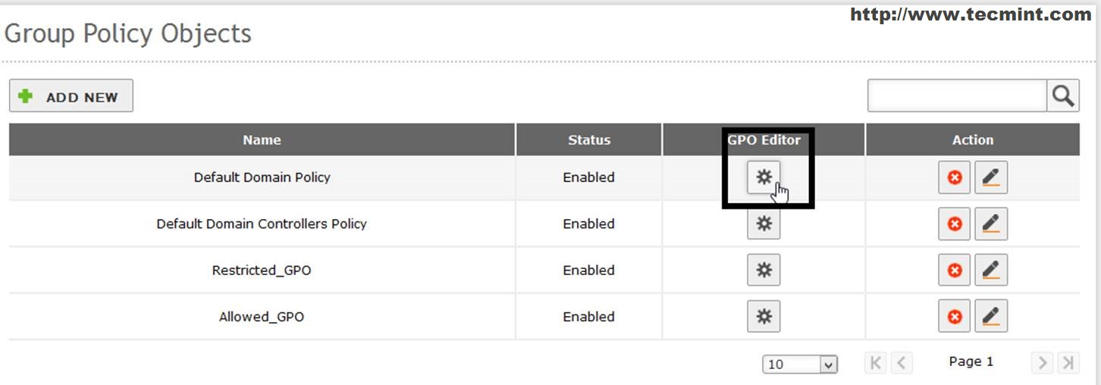
Task: Delete the Restricted_GPO entry
Action: (955, 270)
